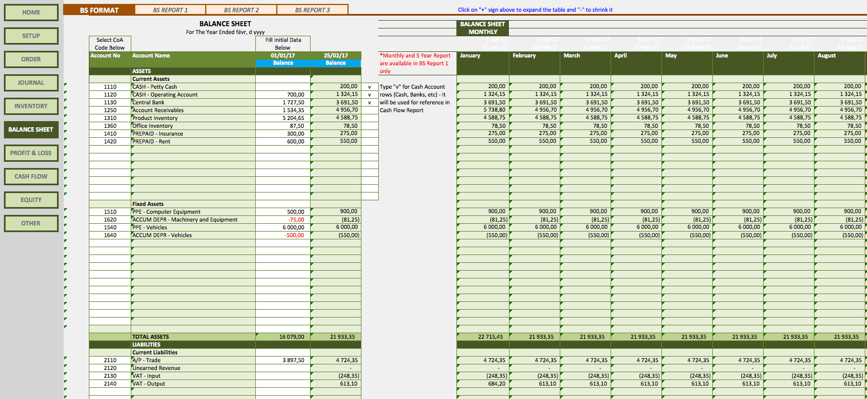Click the VAT - Output name cell
The image size is (867, 399).
(x=193, y=384)
